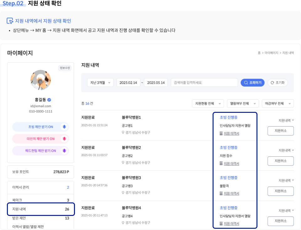Open 지원 내역 in the sidebar menu

tap(41, 209)
